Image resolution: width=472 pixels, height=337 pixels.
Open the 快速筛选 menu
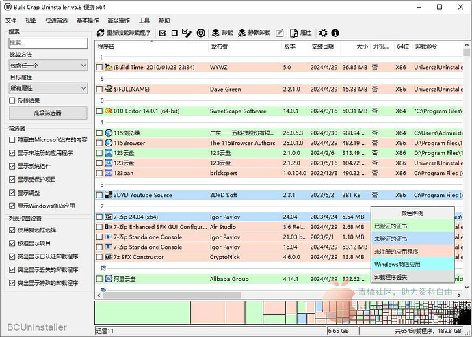point(57,20)
